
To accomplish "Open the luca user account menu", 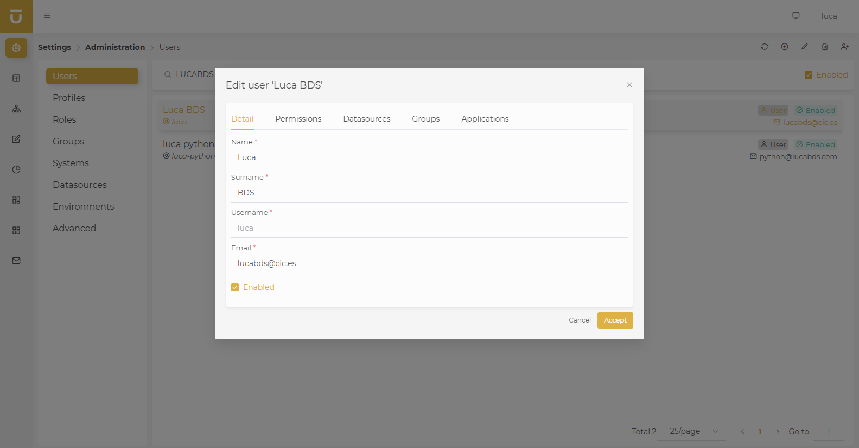I will 829,16.
